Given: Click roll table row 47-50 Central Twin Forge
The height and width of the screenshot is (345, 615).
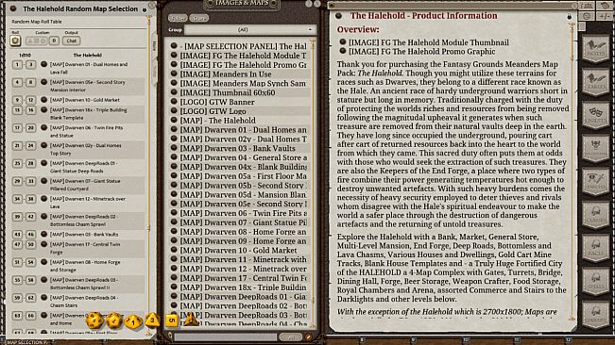Looking at the screenshot, I should pyautogui.click(x=77, y=248).
